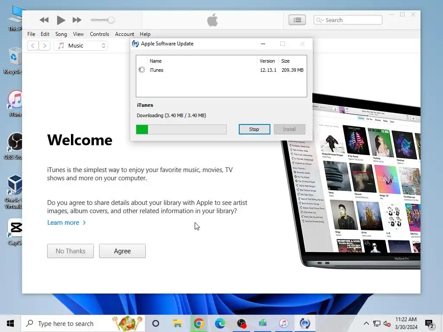Open Google Chrome from the taskbar
Screen dimensions: 443x332
click(x=199, y=323)
